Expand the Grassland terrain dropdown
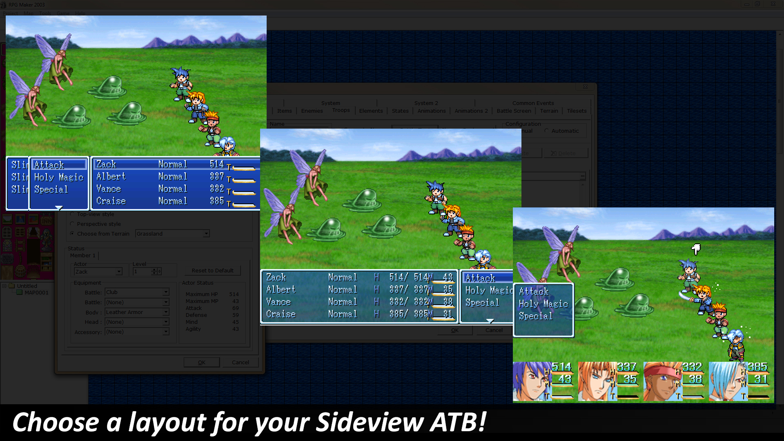The width and height of the screenshot is (784, 441). tap(206, 234)
